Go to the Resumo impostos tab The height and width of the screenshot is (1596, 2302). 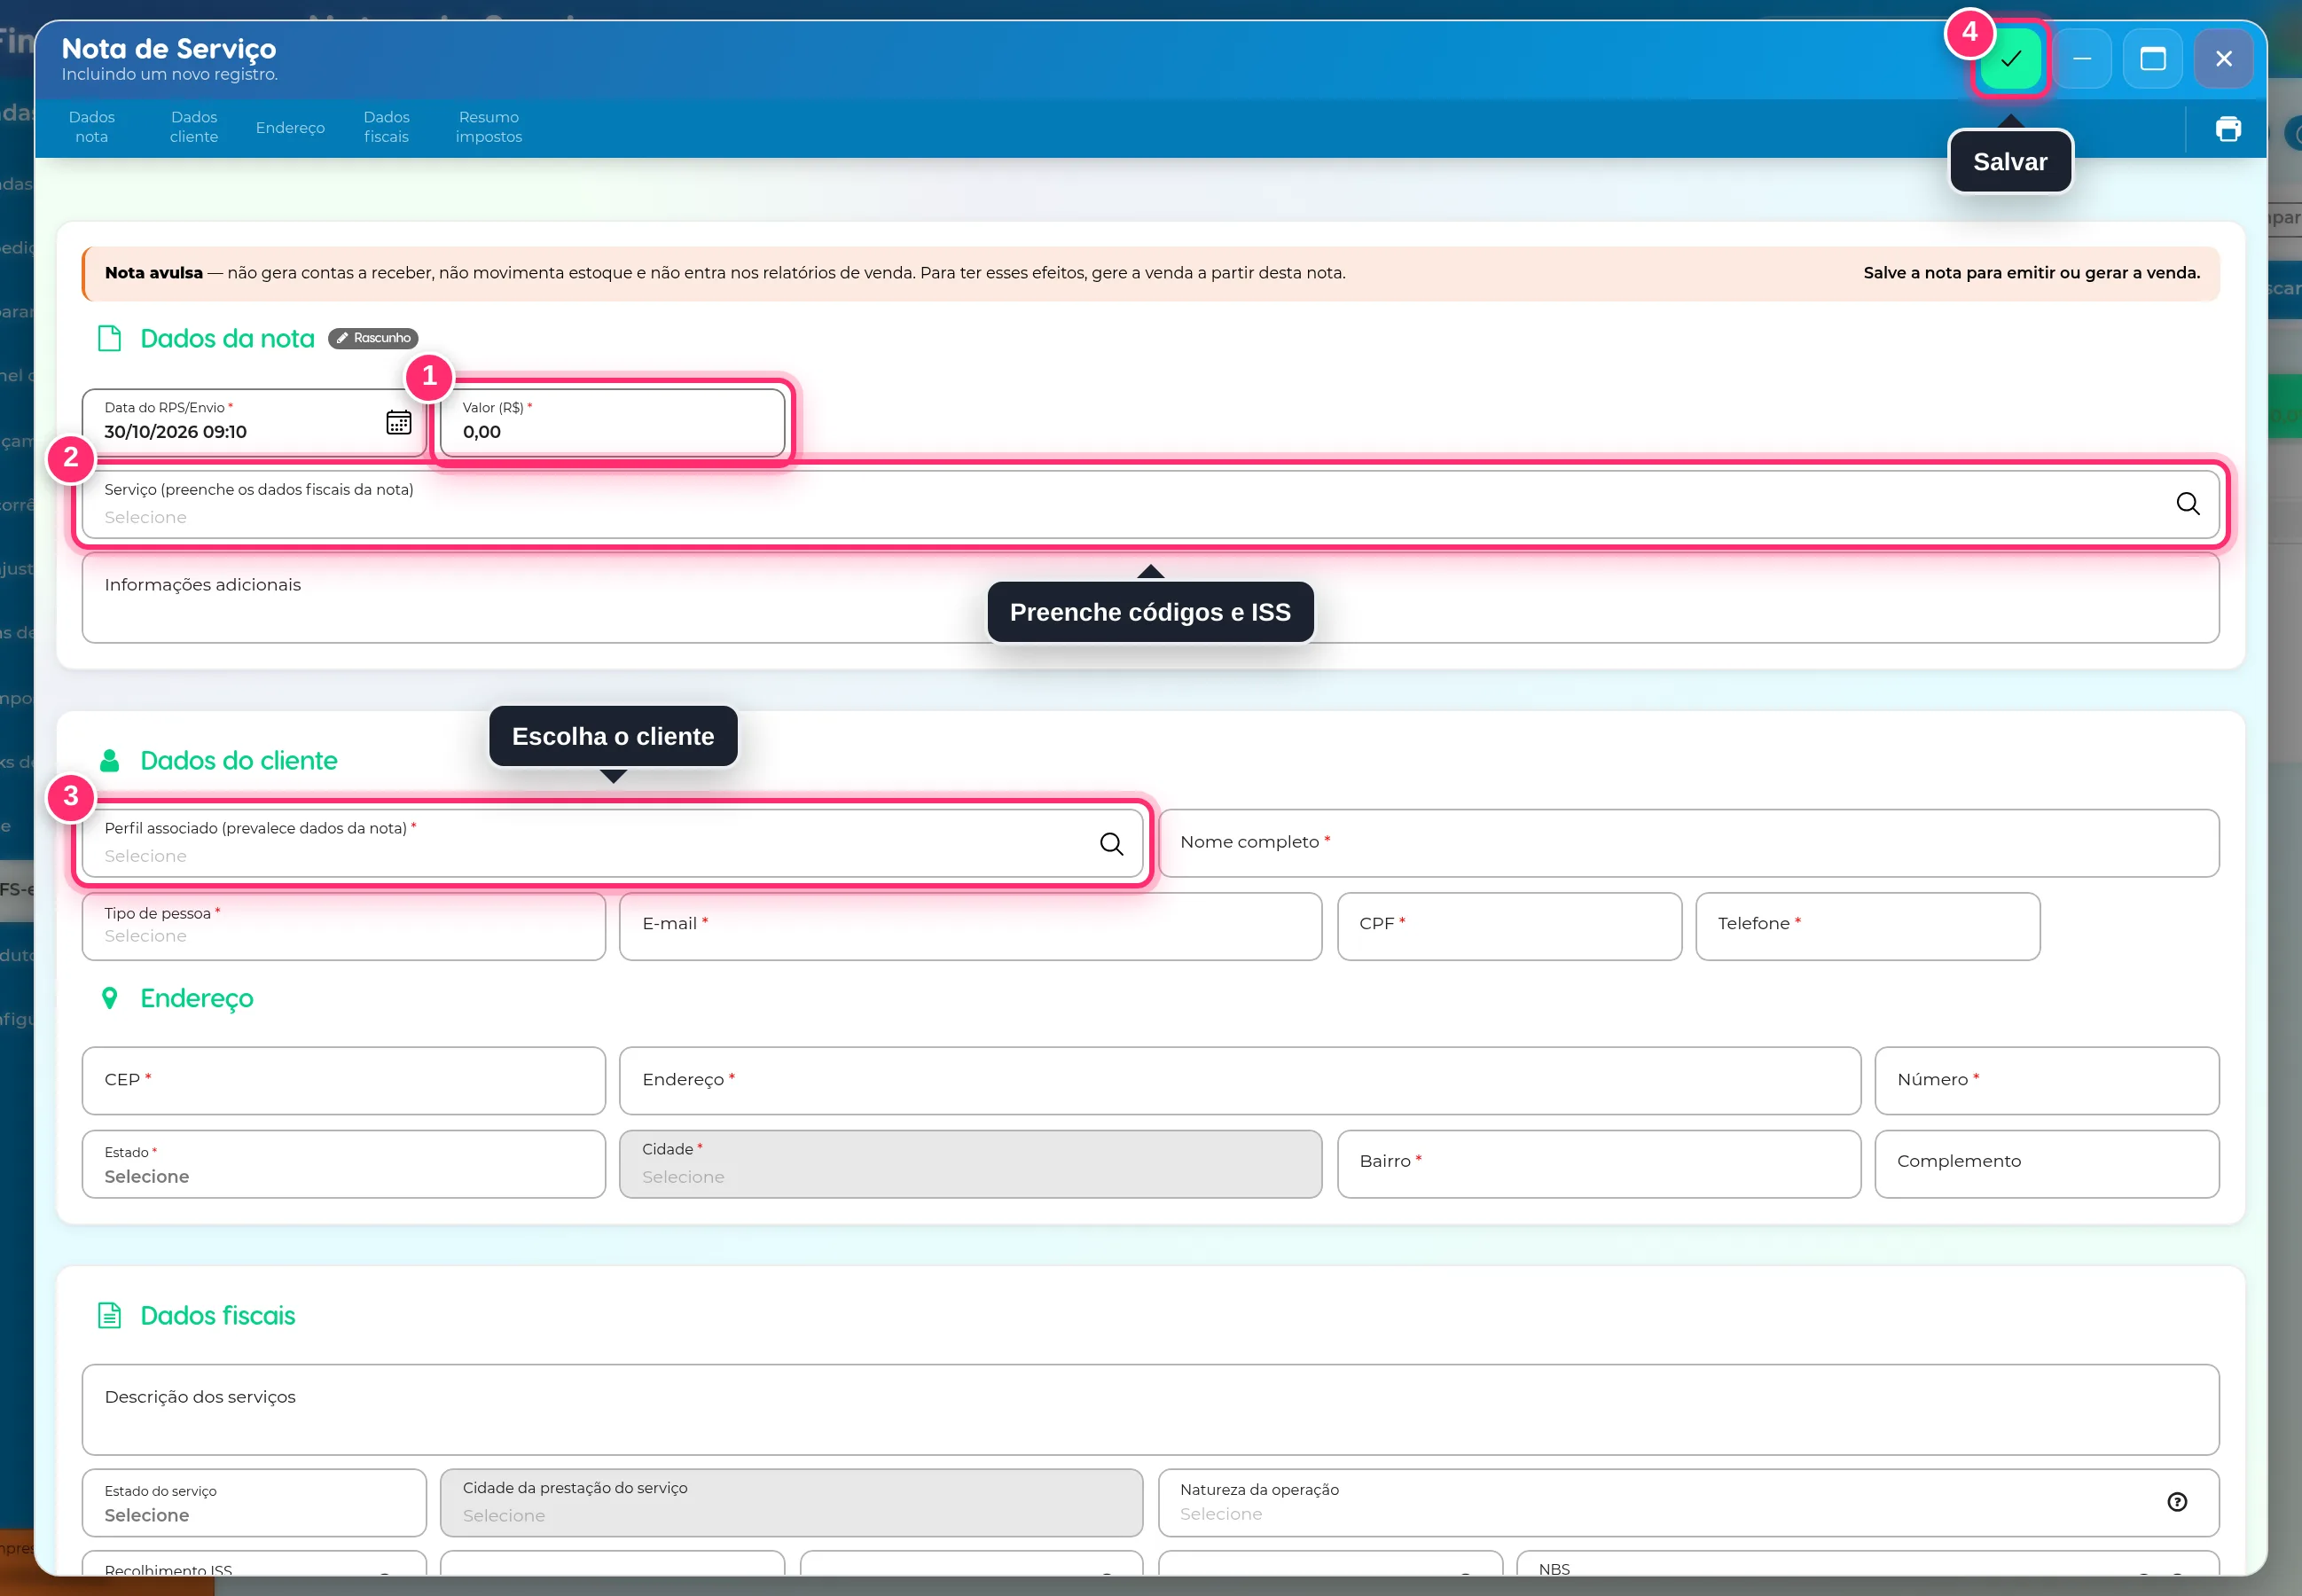click(488, 127)
